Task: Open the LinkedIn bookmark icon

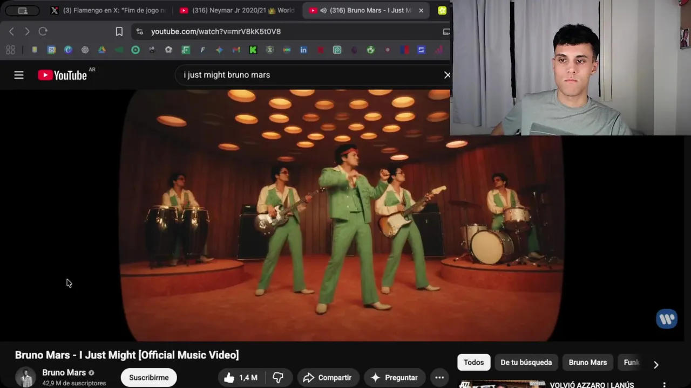Action: (303, 50)
